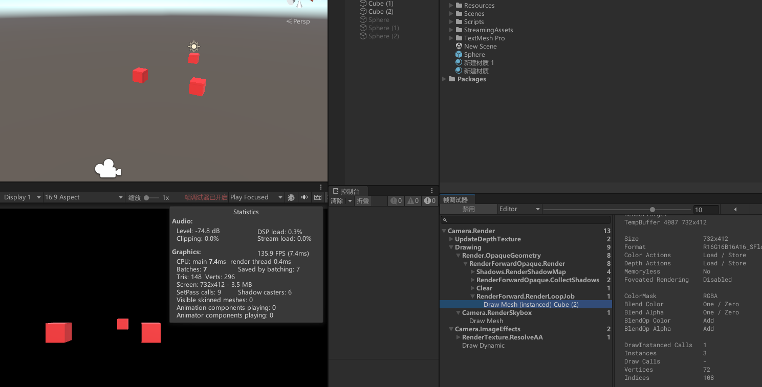The width and height of the screenshot is (762, 387).
Task: Click the frame debugger search field
Action: pyautogui.click(x=527, y=220)
